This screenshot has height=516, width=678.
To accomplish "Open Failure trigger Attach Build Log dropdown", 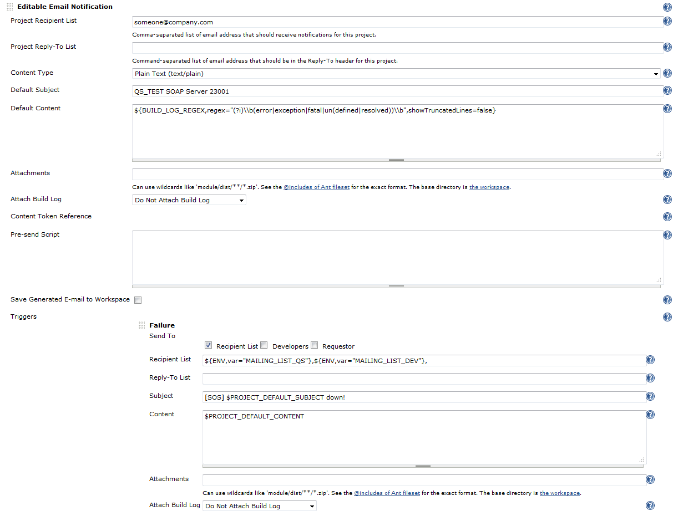I will [259, 506].
